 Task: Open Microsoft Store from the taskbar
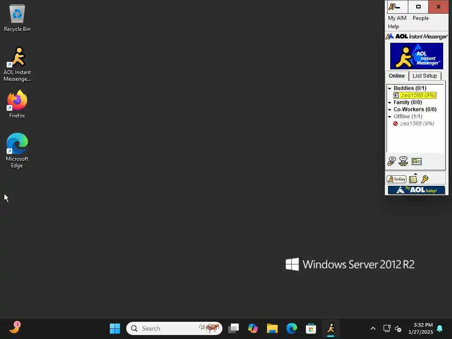[311, 328]
